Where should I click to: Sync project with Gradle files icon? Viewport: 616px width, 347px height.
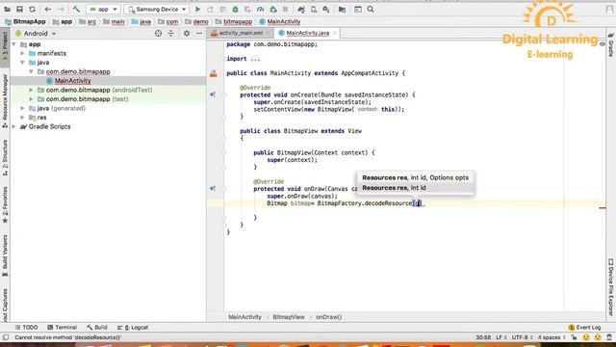click(x=301, y=9)
